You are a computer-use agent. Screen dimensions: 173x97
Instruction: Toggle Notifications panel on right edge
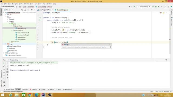[x=172, y=21]
